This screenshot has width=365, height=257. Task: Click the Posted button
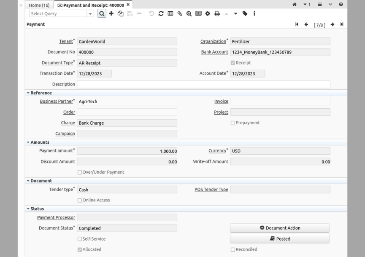tap(280, 238)
